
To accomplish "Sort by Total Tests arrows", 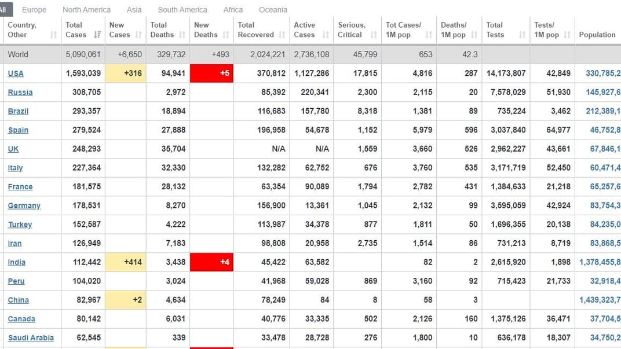I will tap(522, 35).
